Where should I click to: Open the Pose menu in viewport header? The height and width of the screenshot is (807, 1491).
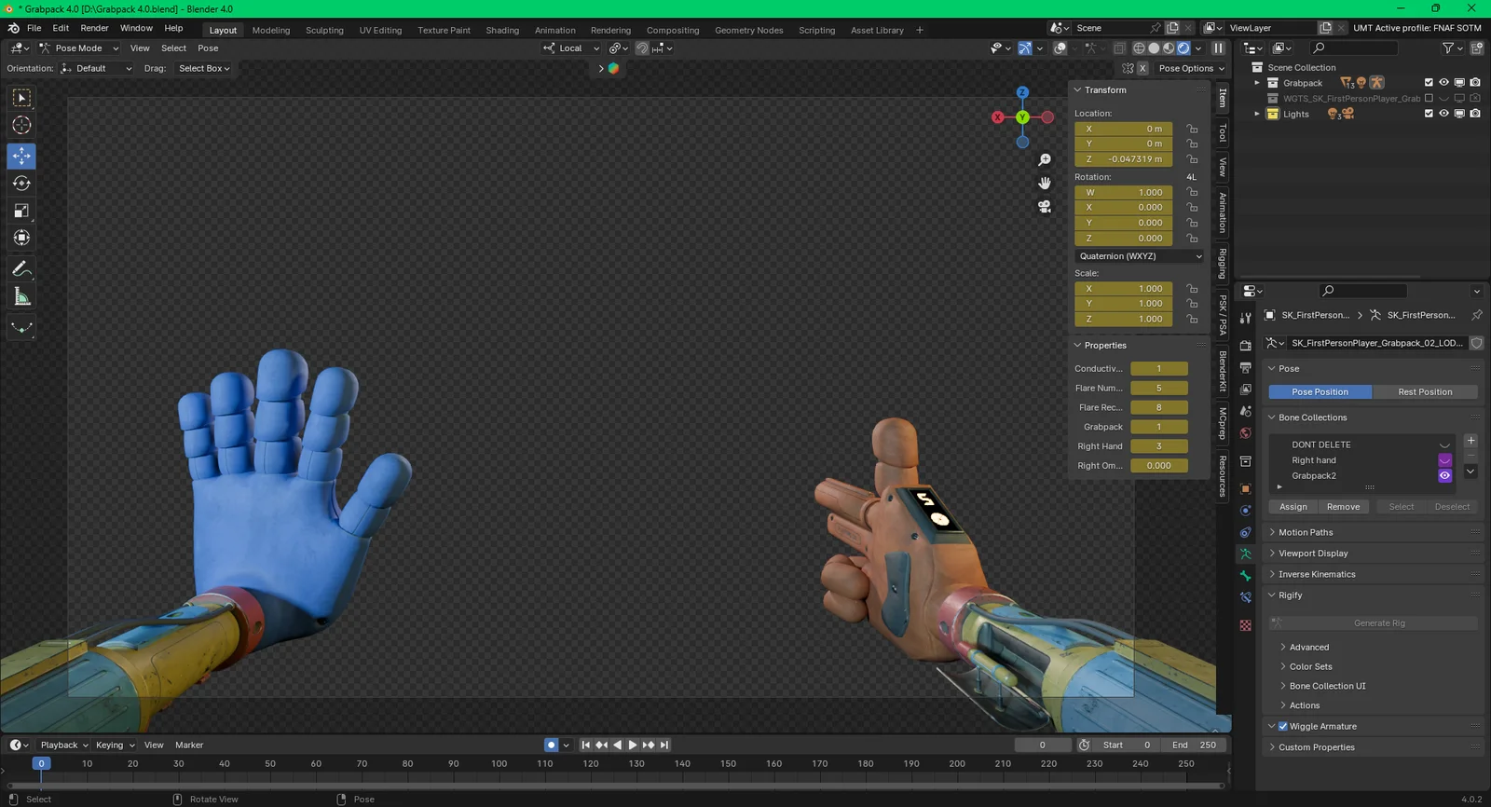(208, 48)
